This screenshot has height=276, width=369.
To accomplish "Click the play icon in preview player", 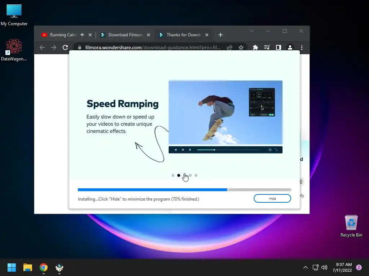I will coord(190,150).
